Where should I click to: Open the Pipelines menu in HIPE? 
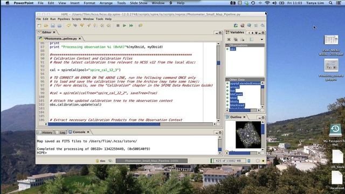pyautogui.click(x=64, y=19)
